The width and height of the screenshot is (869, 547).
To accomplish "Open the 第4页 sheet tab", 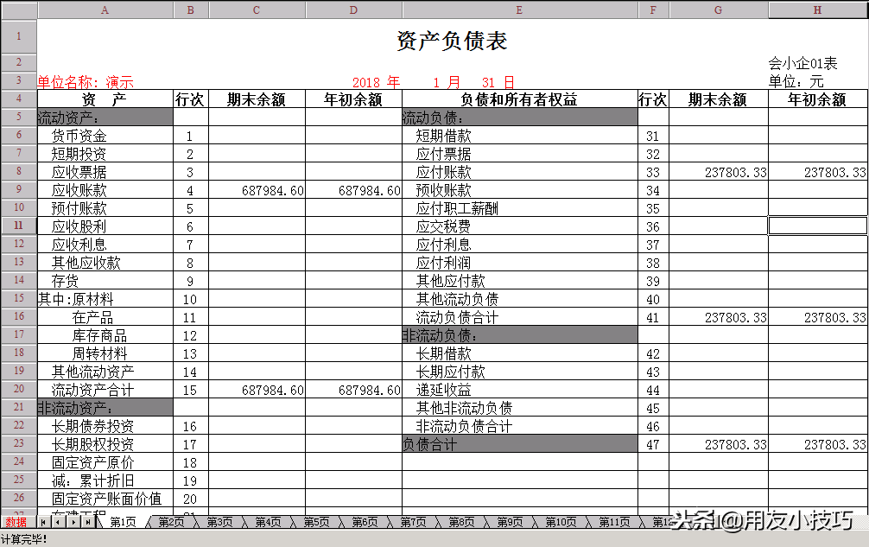I will pyautogui.click(x=268, y=522).
